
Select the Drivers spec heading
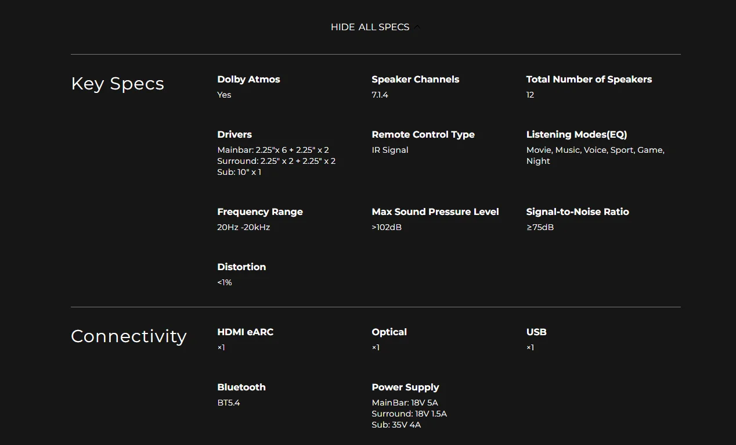click(234, 135)
